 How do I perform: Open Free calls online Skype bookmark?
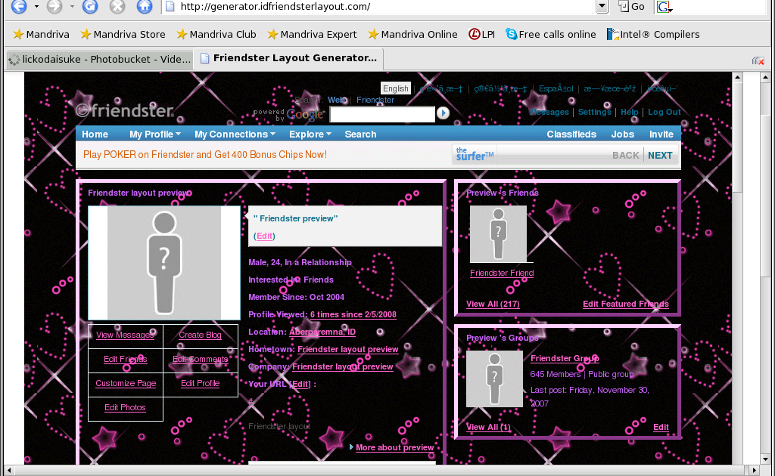pos(551,34)
